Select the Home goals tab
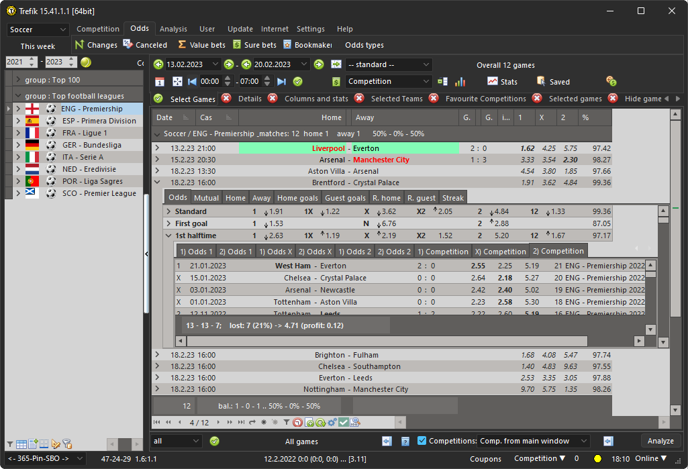The width and height of the screenshot is (688, 469). (x=297, y=198)
